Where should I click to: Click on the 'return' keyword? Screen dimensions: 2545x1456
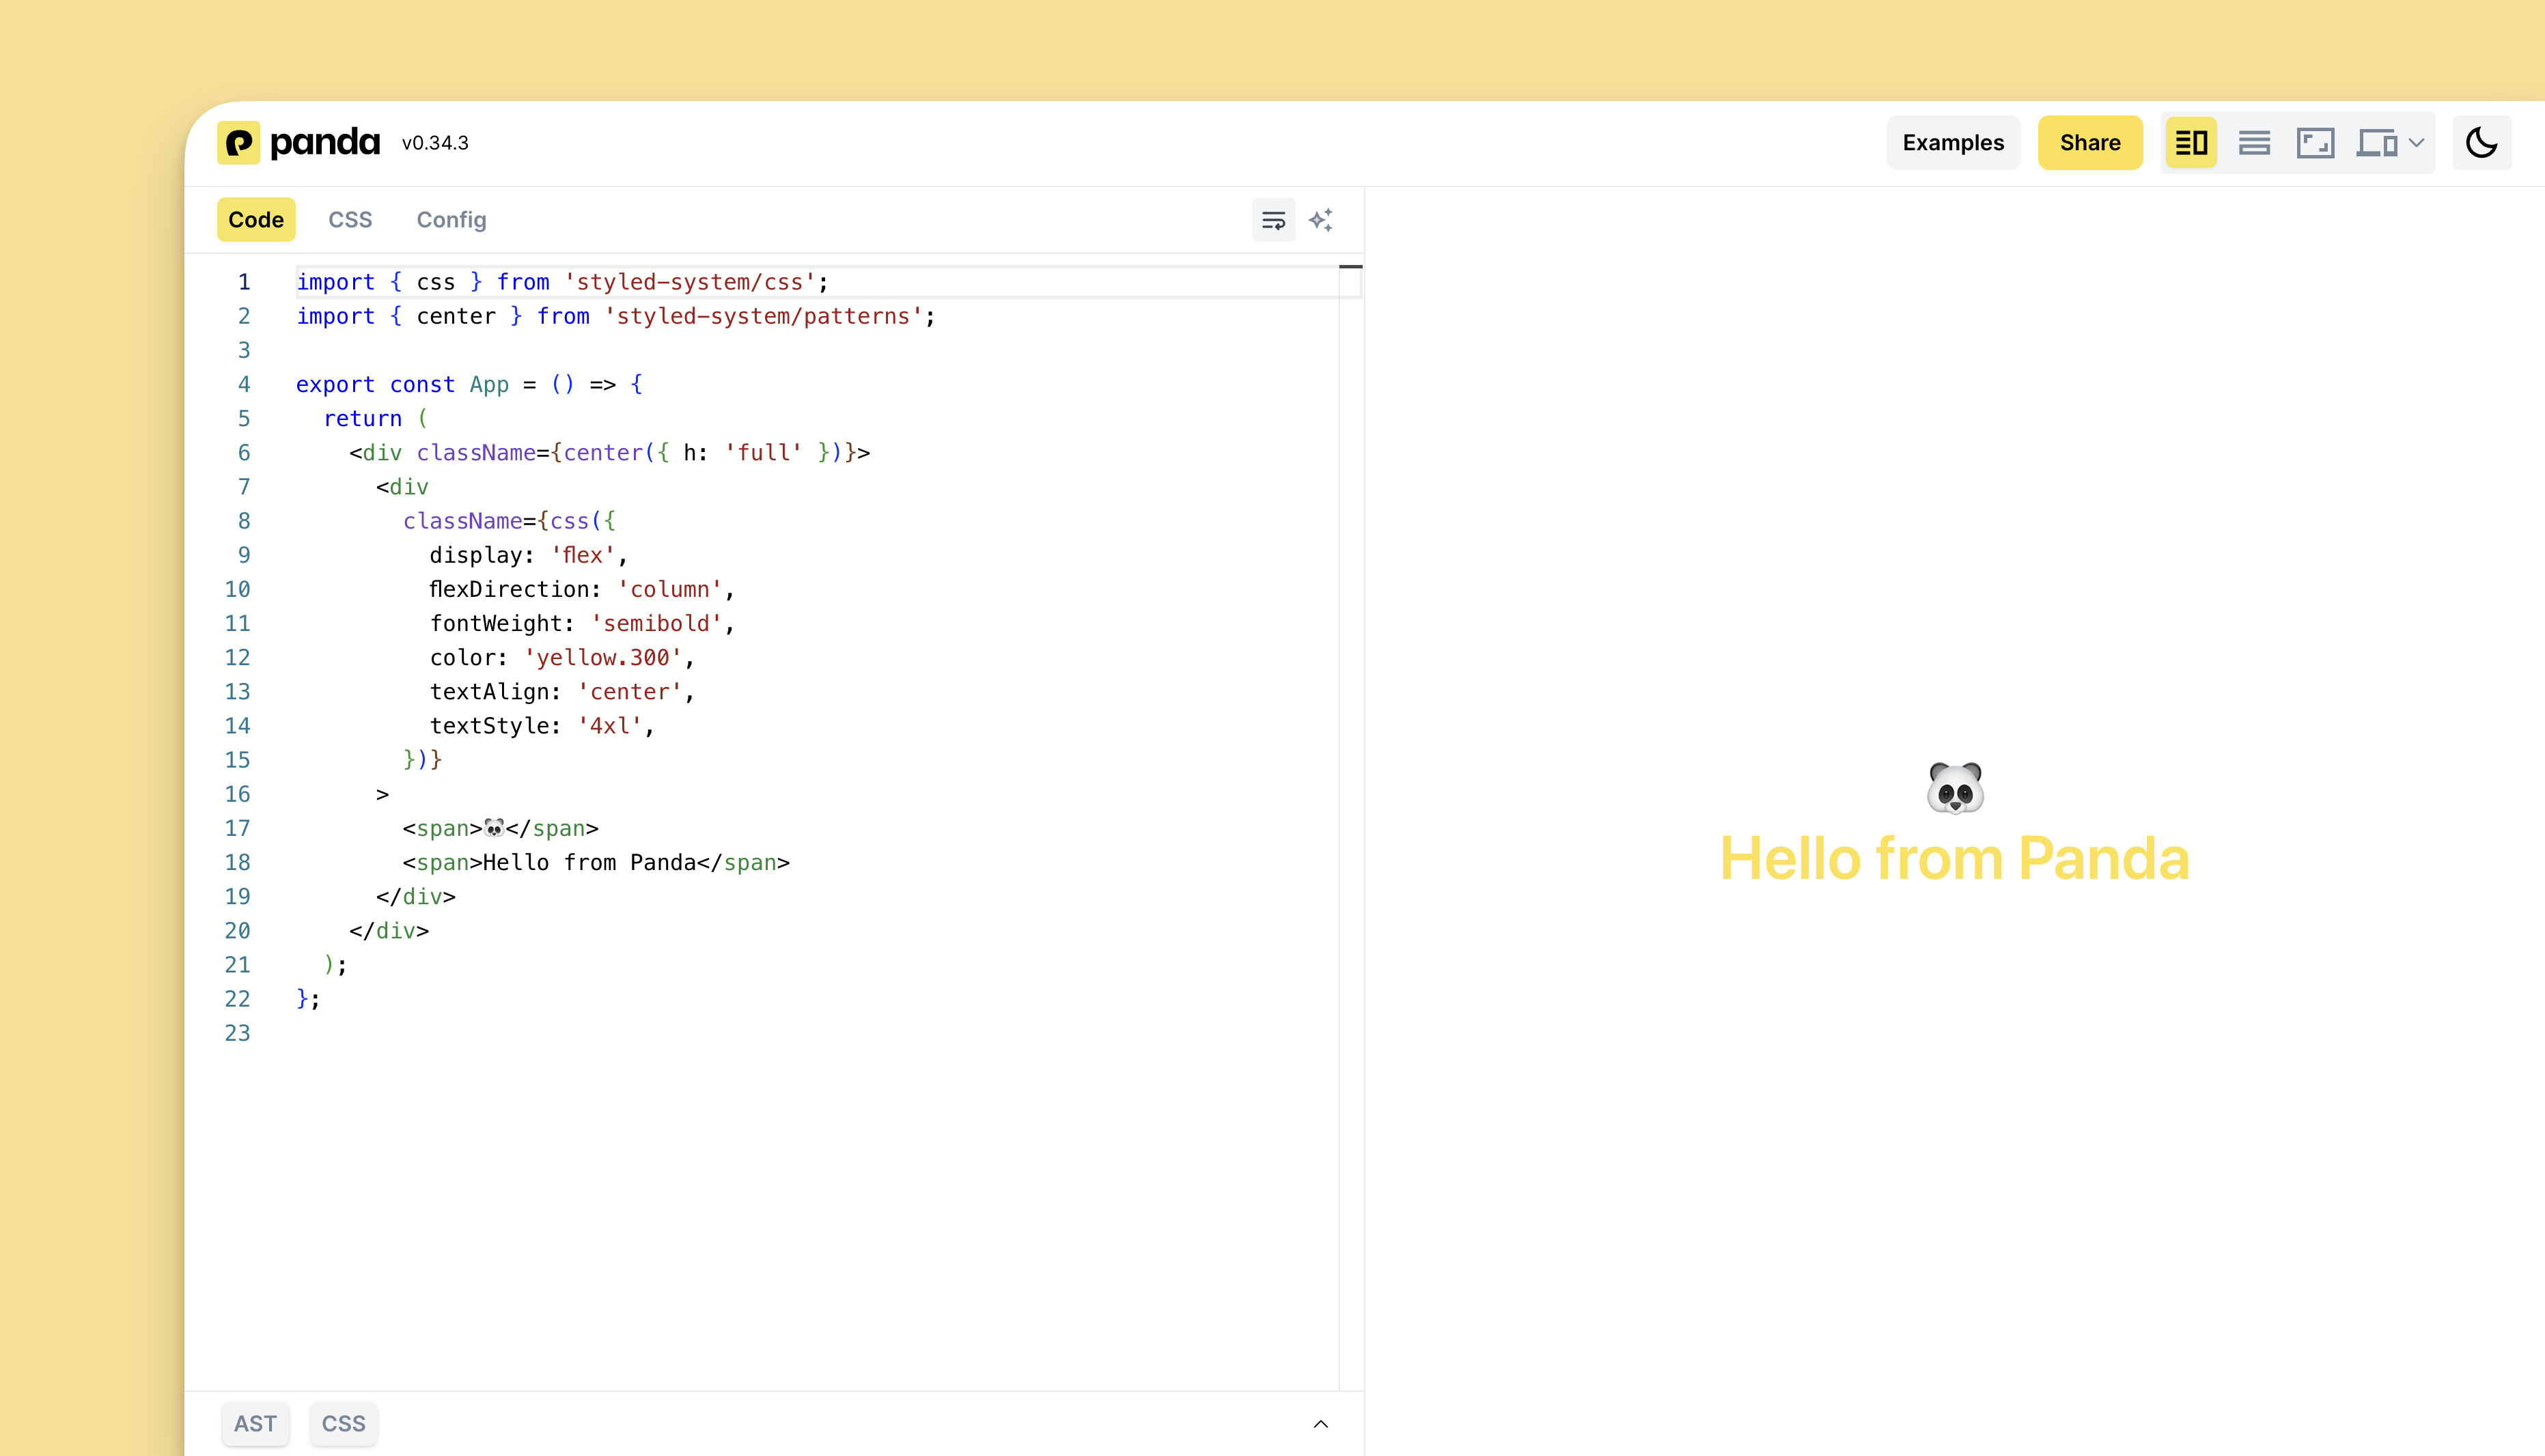(x=362, y=419)
